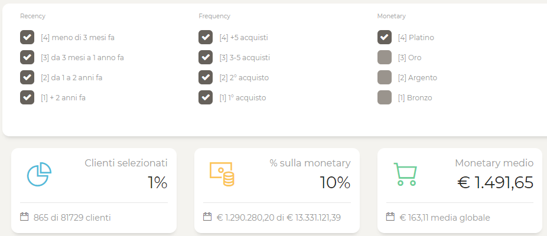The image size is (547, 236).
Task: Uncheck the 2° acquisto checkbox
Action: tap(206, 77)
